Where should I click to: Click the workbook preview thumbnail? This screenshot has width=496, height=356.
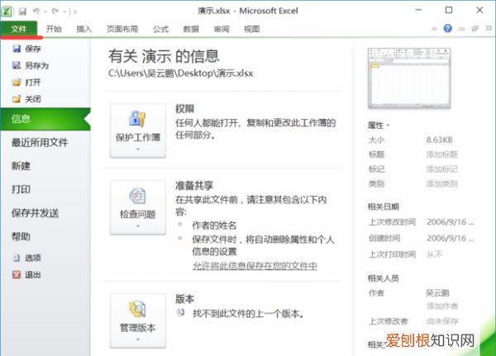pos(409,78)
